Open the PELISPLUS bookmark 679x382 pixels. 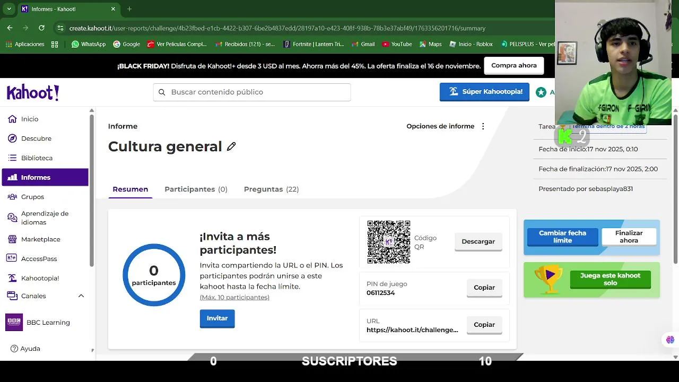pos(527,44)
